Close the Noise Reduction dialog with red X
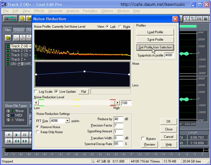Viewport: 211px width, 165px height. (x=175, y=19)
